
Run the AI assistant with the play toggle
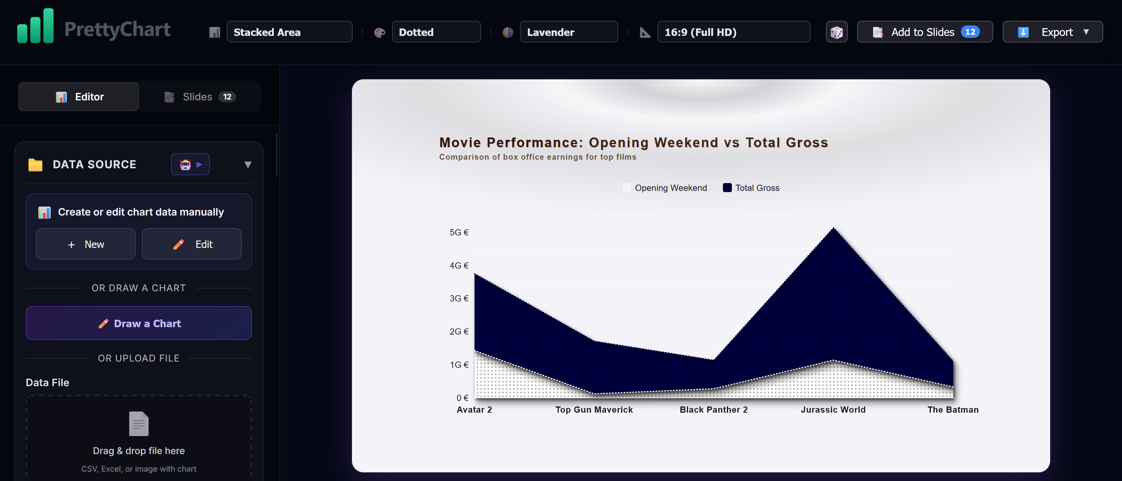(200, 164)
